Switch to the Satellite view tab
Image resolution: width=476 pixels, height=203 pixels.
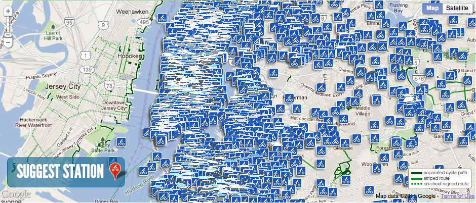[457, 8]
